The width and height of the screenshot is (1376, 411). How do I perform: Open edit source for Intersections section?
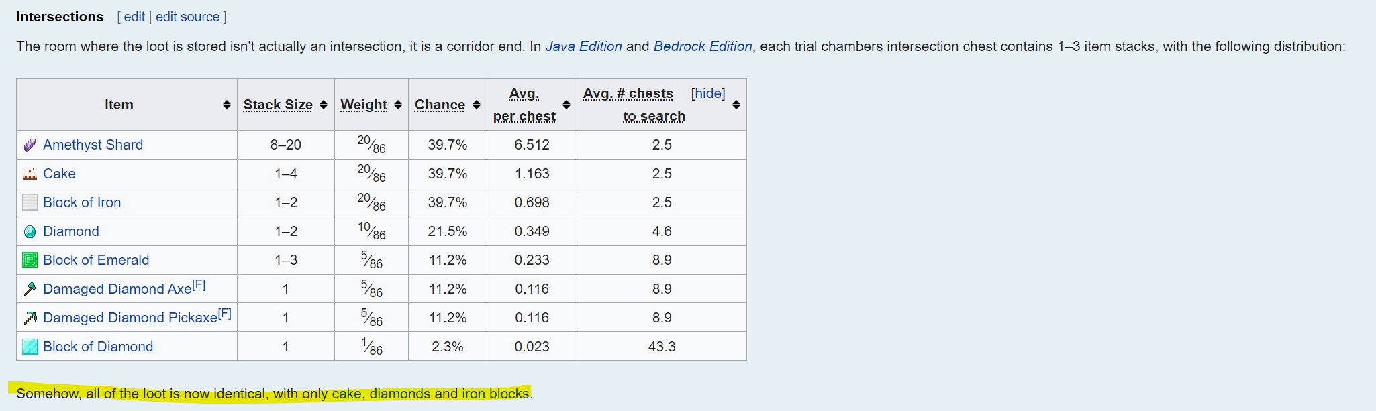[x=187, y=17]
